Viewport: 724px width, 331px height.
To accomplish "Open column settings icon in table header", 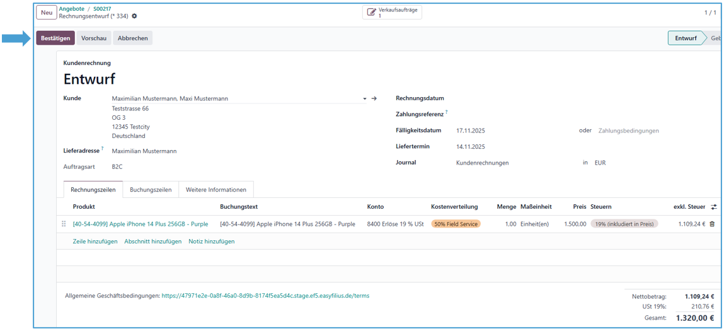I will [x=714, y=207].
